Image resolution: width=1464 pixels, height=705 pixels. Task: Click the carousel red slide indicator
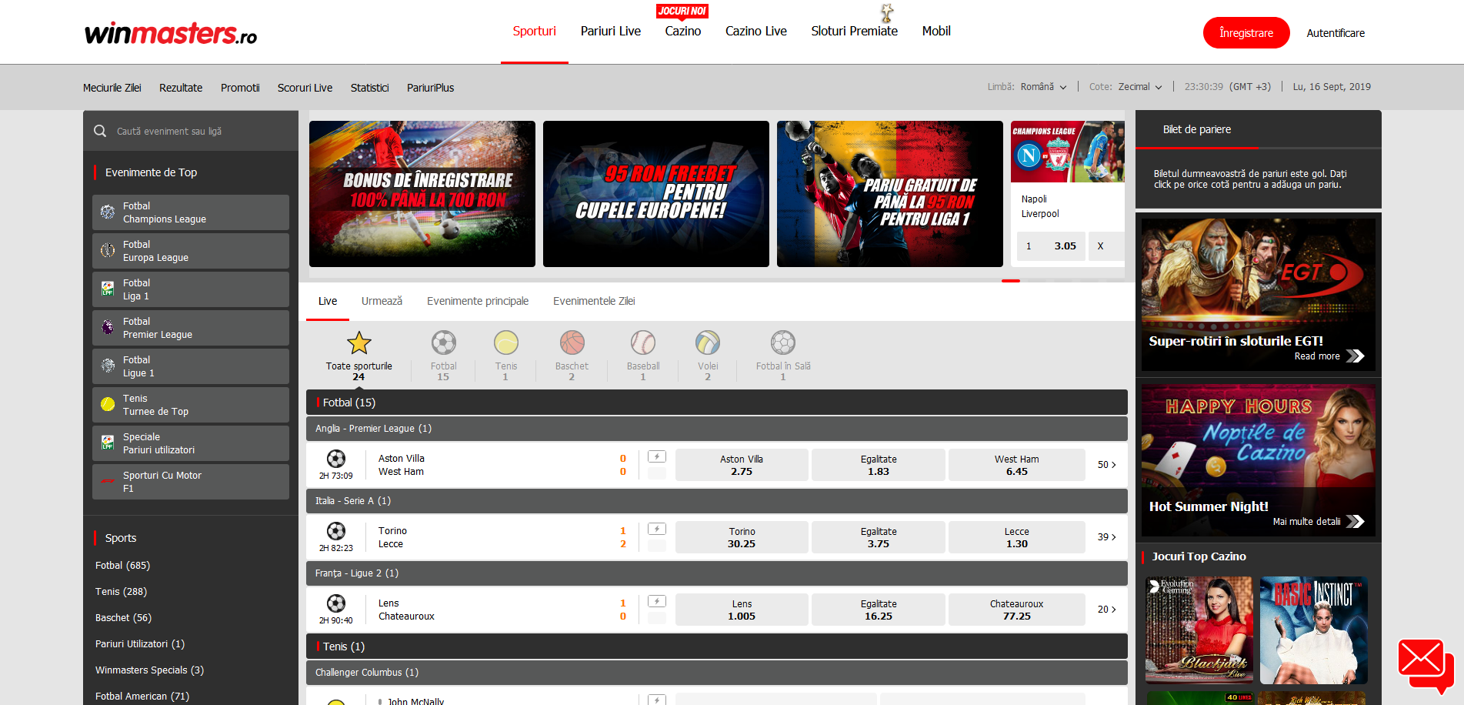[1011, 281]
